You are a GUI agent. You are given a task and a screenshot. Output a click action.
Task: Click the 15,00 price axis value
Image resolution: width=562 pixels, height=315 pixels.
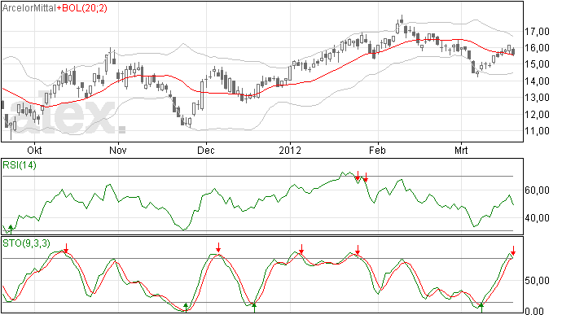[538, 64]
